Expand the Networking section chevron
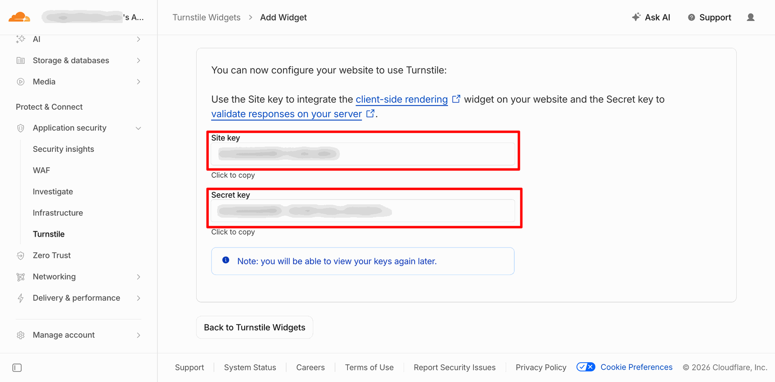The width and height of the screenshot is (775, 382). [138, 277]
